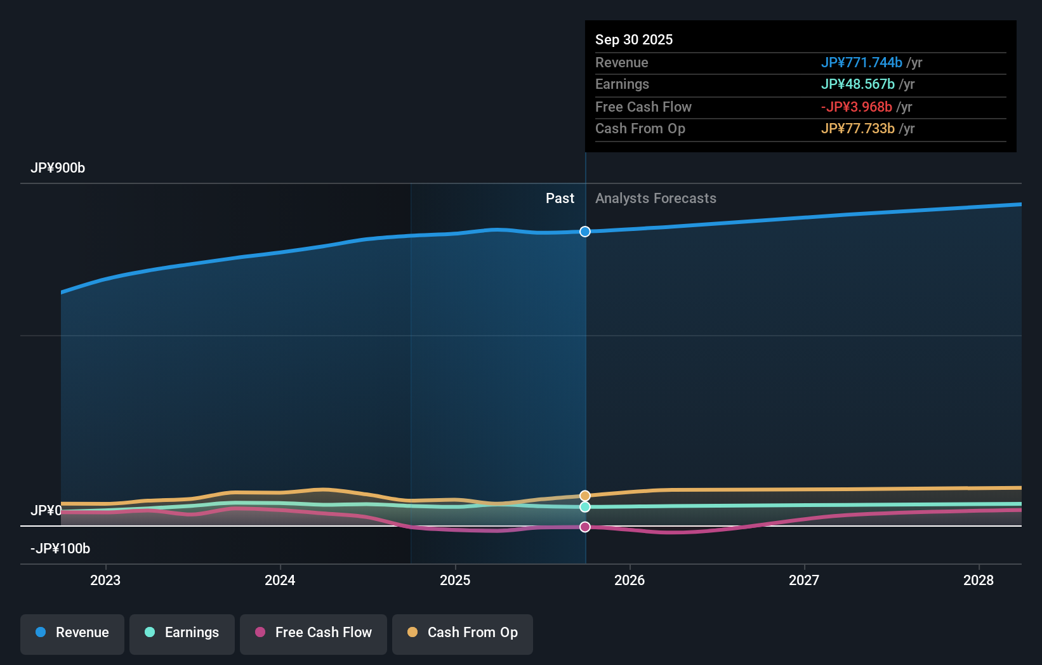Click the JP¥771.744b revenue value link

point(862,62)
